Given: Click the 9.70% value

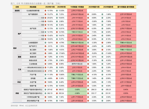Looking at the screenshot, I should click(50, 101).
